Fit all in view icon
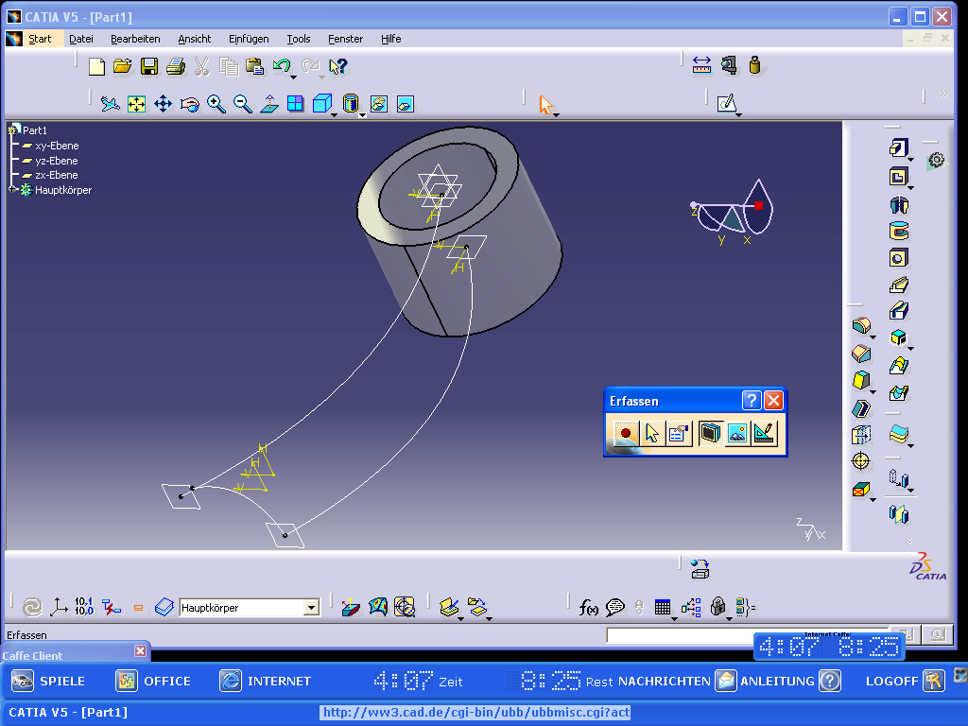 click(x=136, y=104)
